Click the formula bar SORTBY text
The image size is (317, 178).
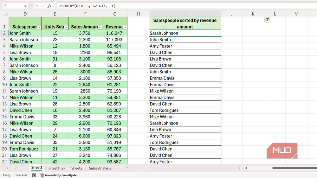point(87,6)
